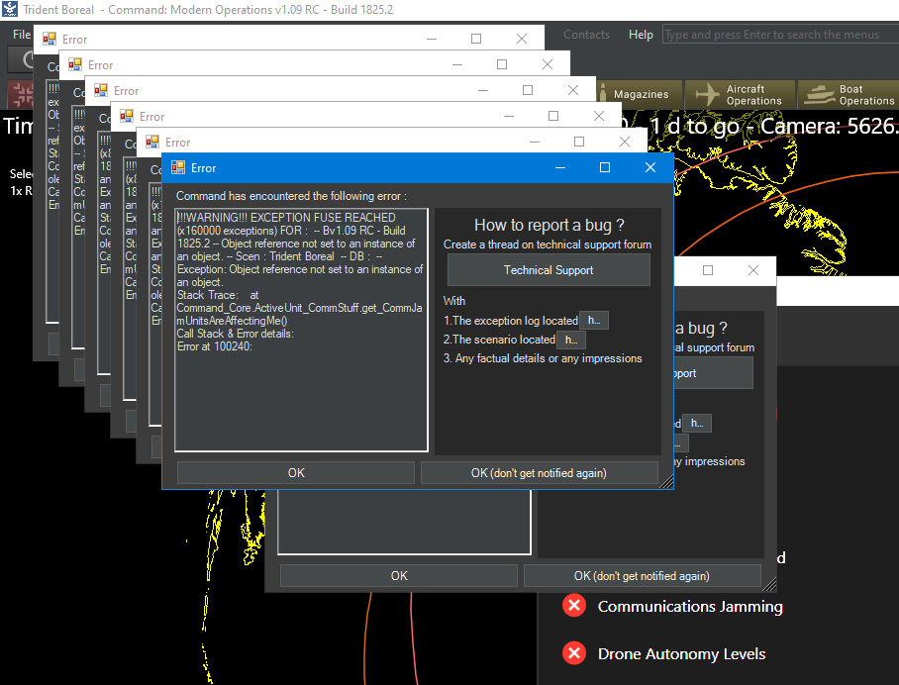The height and width of the screenshot is (685, 899).
Task: Open Boat Operations
Action: tap(849, 95)
